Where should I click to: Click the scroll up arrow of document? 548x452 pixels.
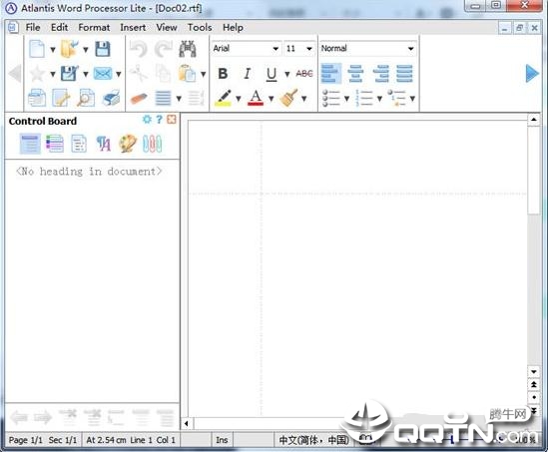pyautogui.click(x=534, y=120)
